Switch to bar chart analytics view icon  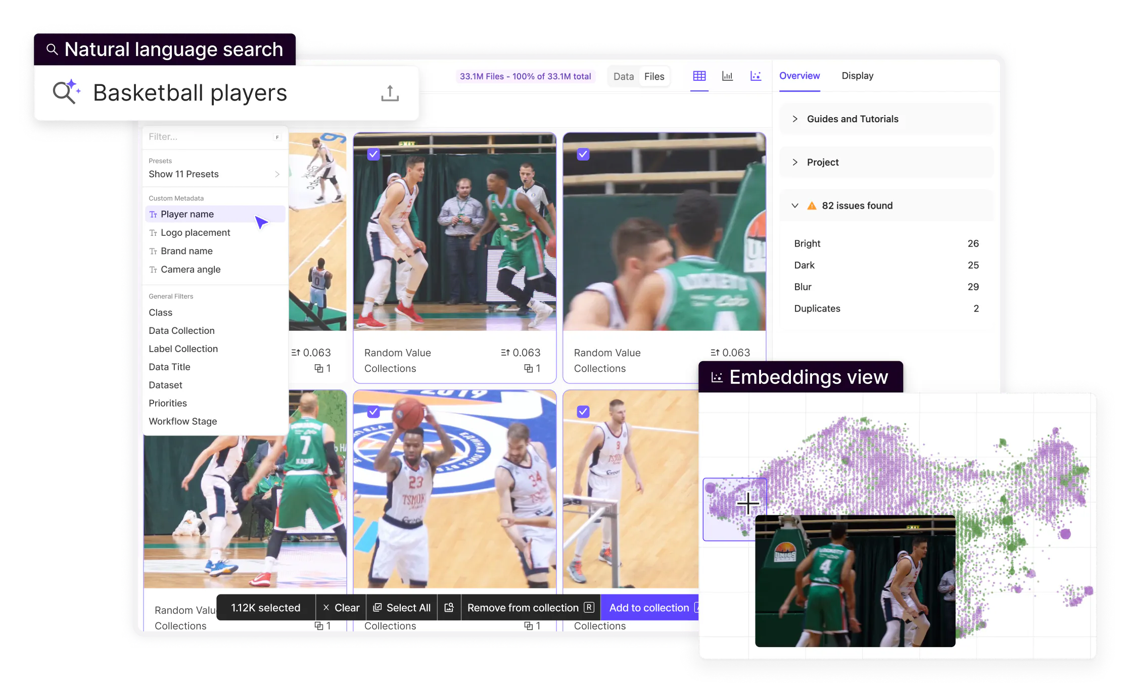click(727, 76)
